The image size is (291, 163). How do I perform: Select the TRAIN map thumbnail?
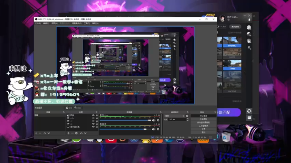click(x=232, y=65)
